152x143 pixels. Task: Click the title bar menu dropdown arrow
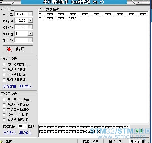[7, 2]
